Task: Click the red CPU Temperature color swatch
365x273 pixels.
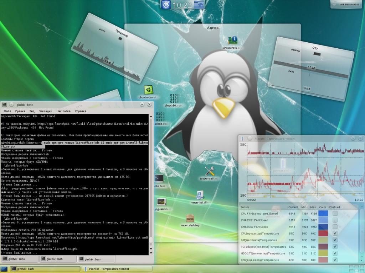Action: [323, 233]
